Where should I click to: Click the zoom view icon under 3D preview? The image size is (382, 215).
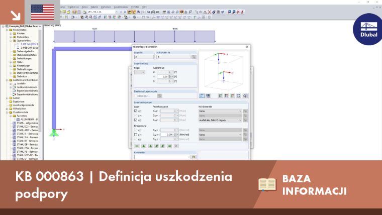(x=245, y=96)
